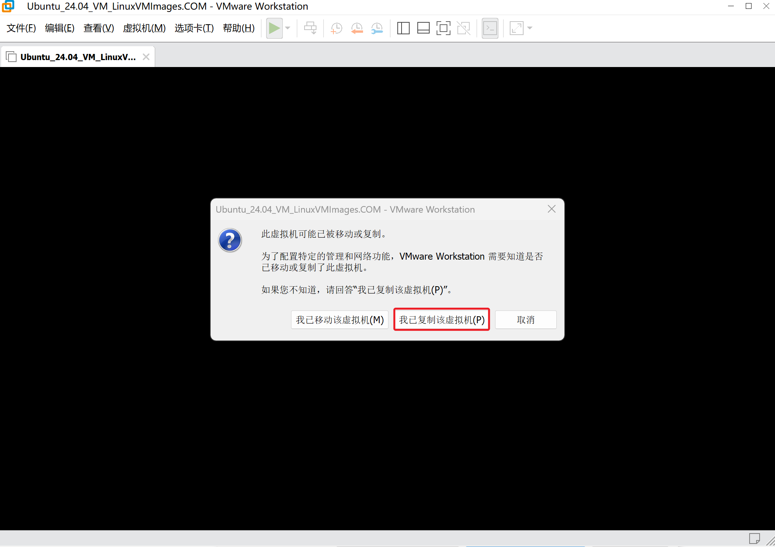
Task: Expand the stretch display dropdown arrow
Action: (x=530, y=28)
